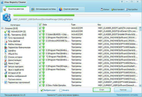
Task: Click the list scrollbar down arrow
Action: 140,85
